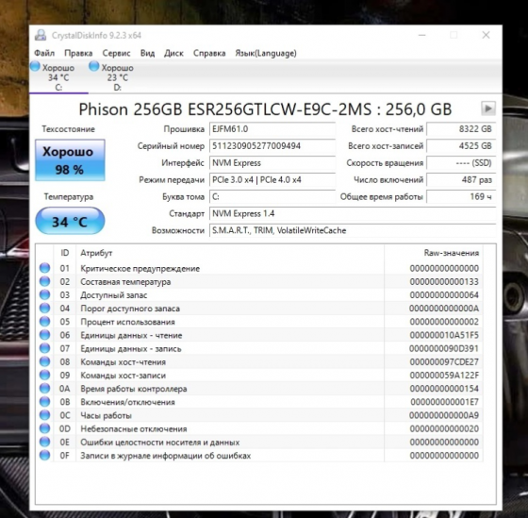Click the Серийный номер input field
The height and width of the screenshot is (518, 528).
(272, 146)
